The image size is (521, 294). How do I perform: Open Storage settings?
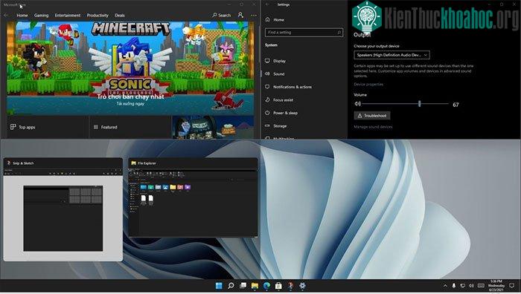276,126
